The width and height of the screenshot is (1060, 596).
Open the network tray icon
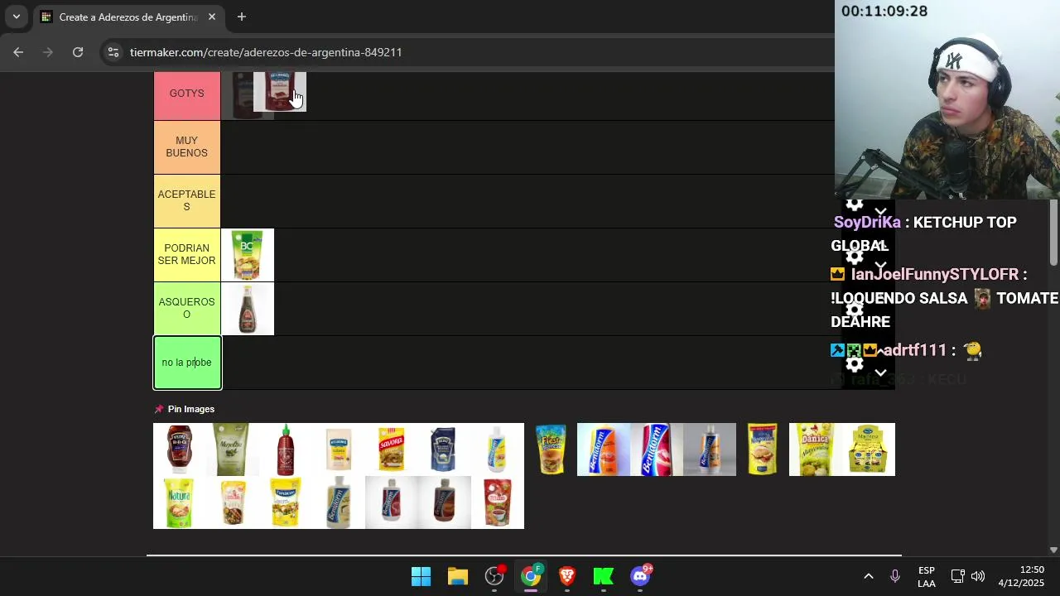point(957,576)
